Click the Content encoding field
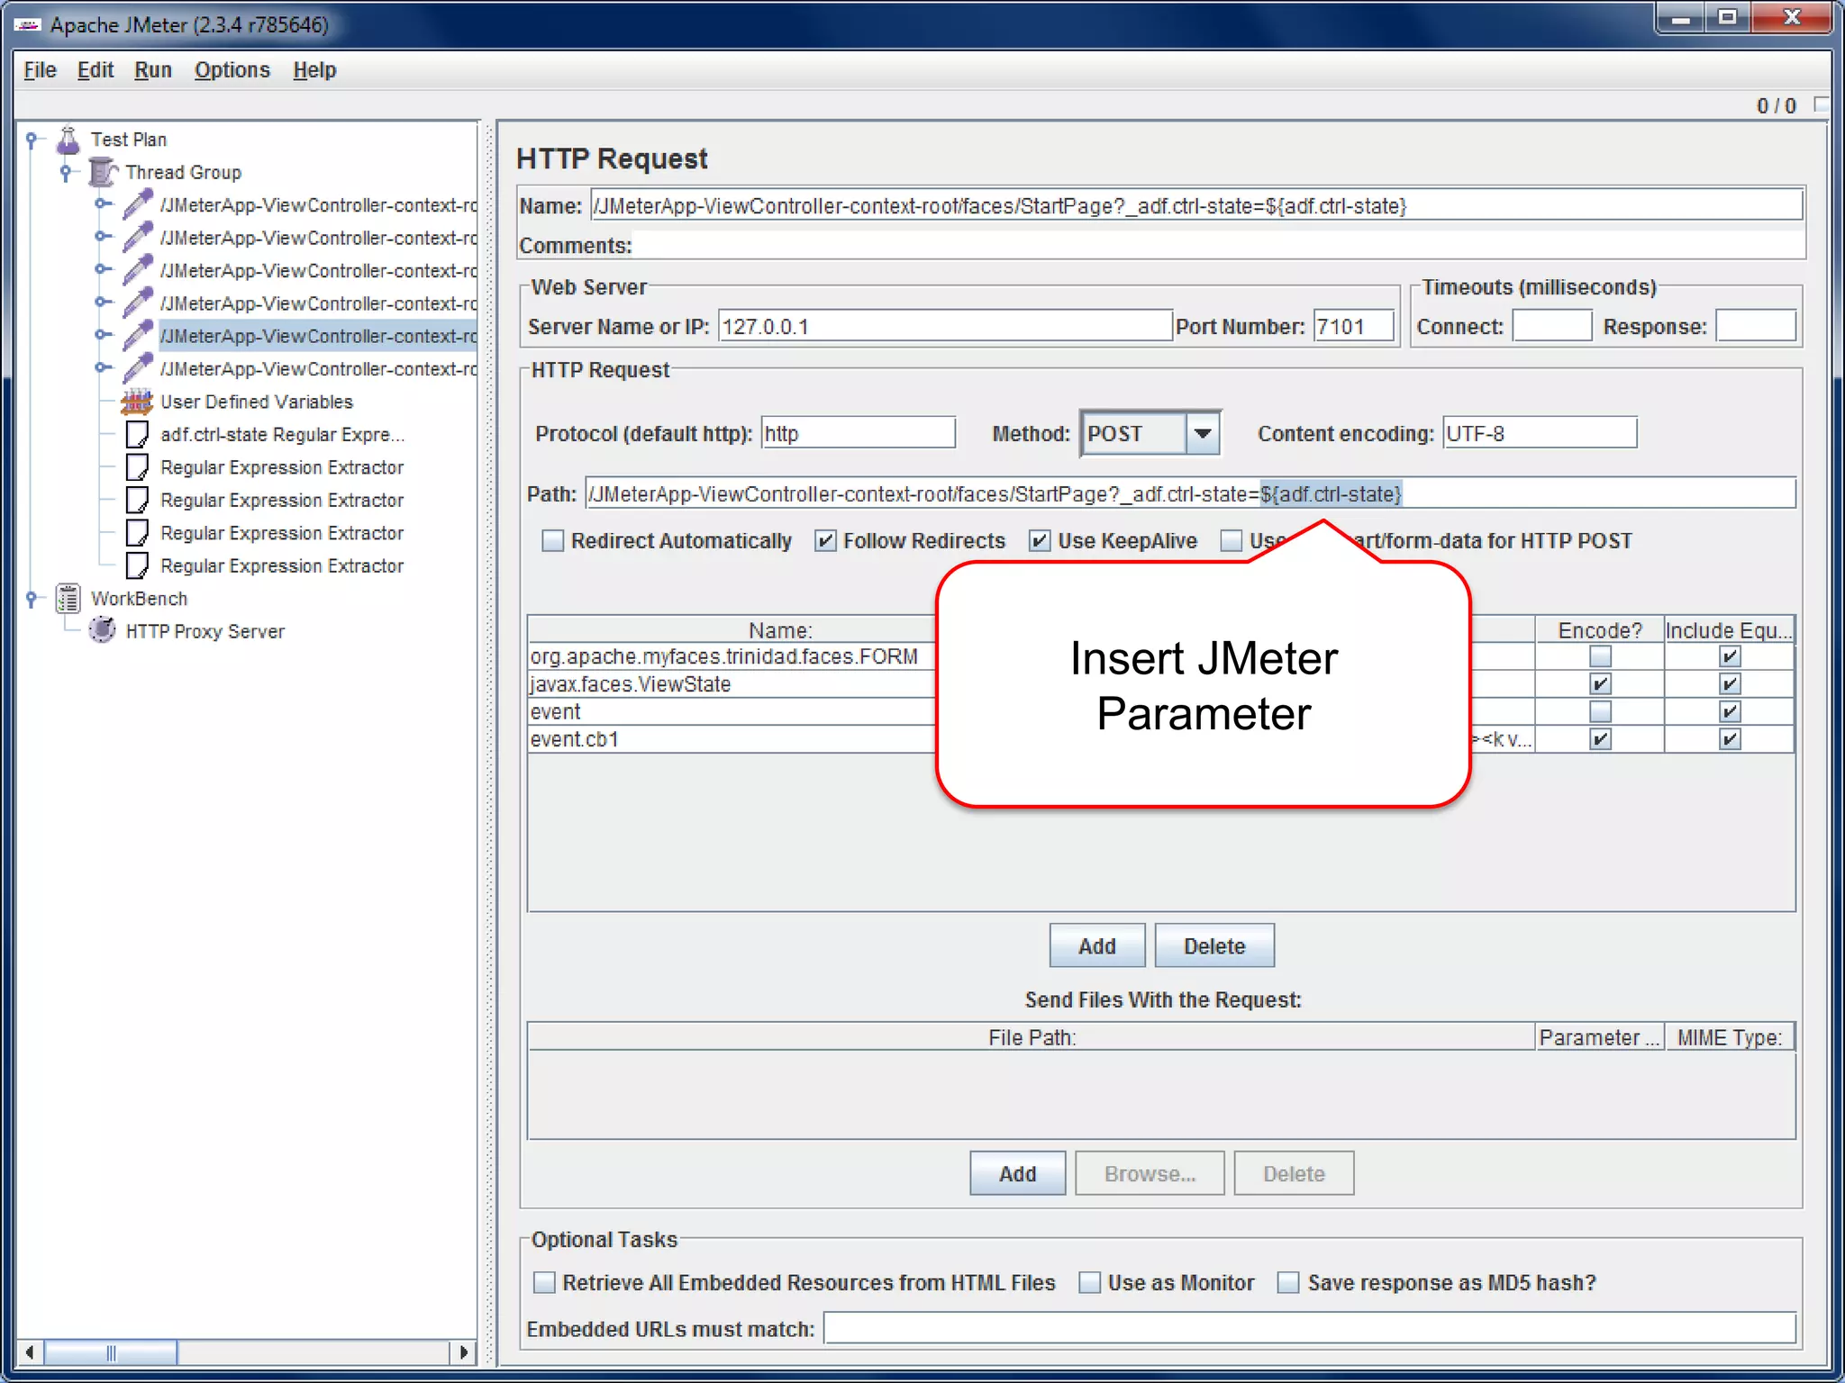The width and height of the screenshot is (1845, 1383). pos(1539,433)
